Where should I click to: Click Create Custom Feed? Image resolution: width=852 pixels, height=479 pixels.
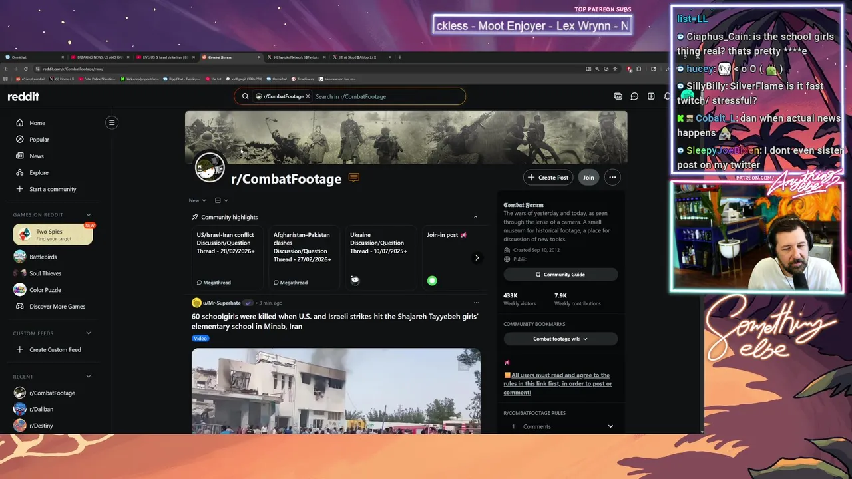pos(55,350)
